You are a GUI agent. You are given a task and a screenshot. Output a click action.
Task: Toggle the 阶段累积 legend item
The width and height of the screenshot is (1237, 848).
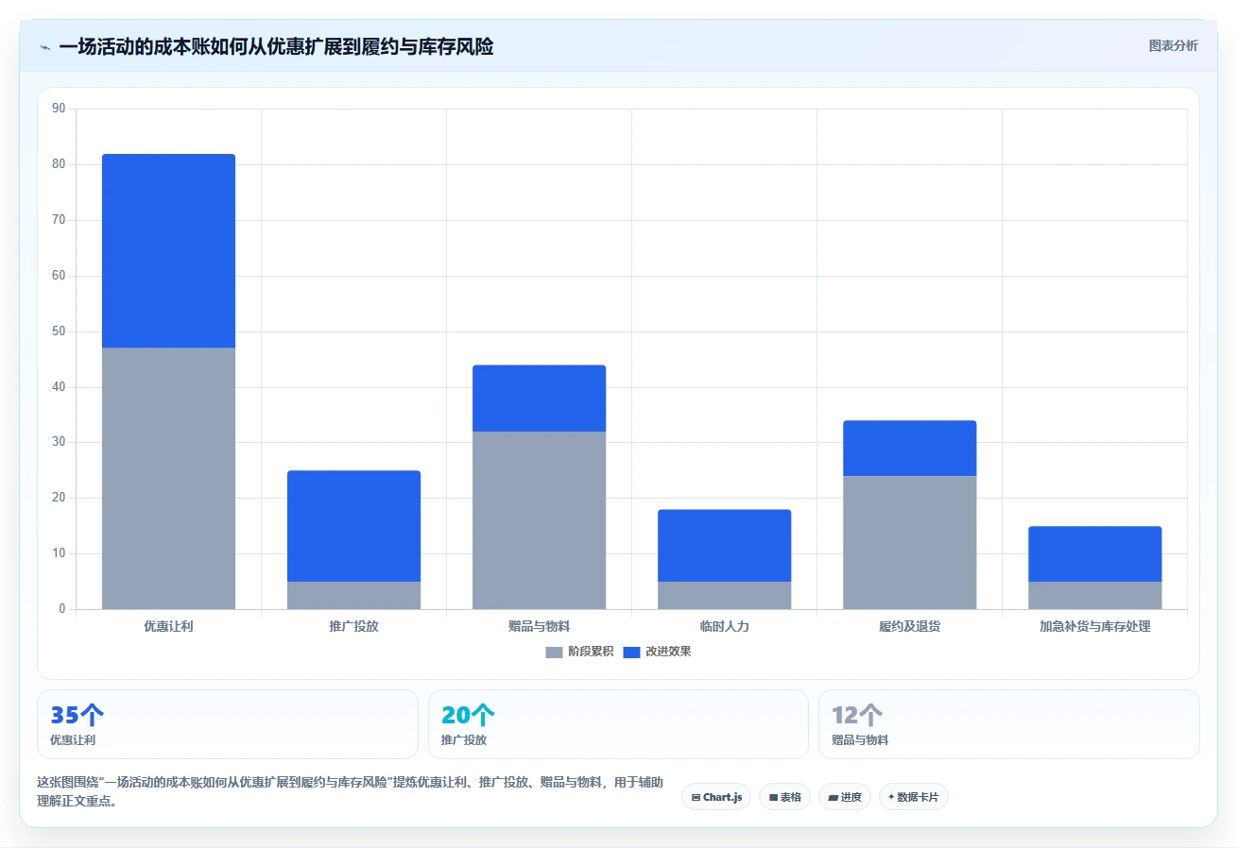point(579,652)
